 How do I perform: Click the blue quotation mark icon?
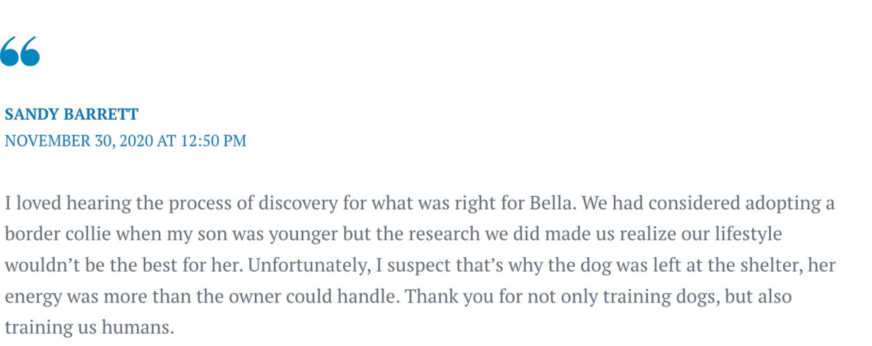pyautogui.click(x=20, y=52)
